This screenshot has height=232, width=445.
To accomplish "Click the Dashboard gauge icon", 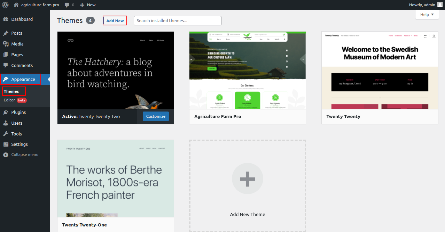I will tap(6, 19).
